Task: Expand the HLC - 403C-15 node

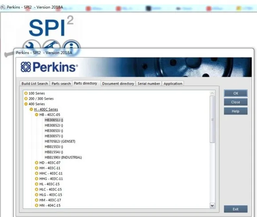Action: pos(36,189)
